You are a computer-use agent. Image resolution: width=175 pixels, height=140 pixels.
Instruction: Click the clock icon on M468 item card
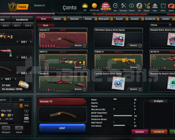point(140,68)
